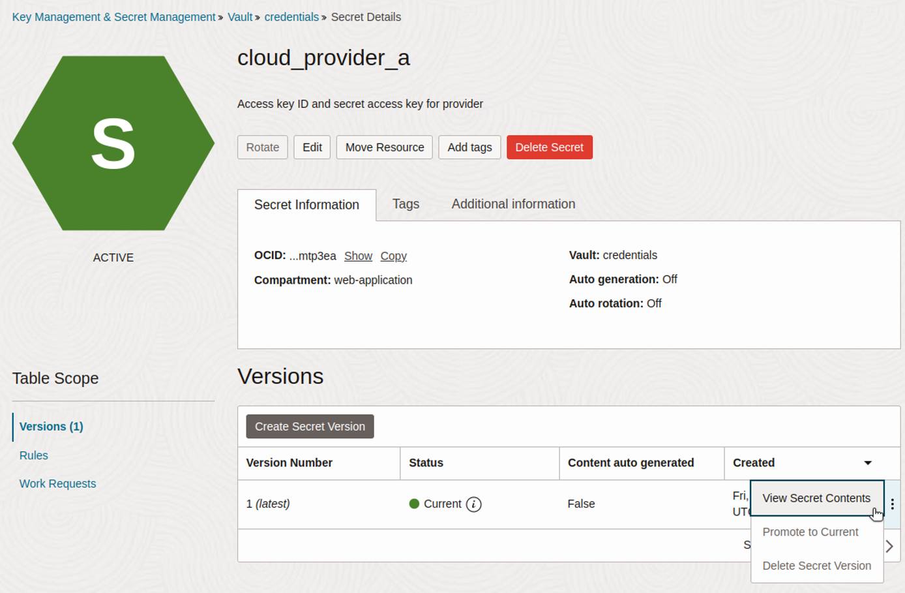Click the info icon next to Current status
This screenshot has height=593, width=905.
(x=475, y=504)
